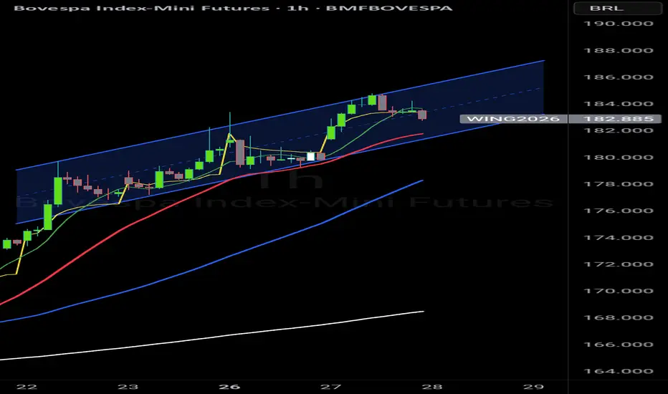Click the 164.000 price axis label
Screen dimensions: 668x394
tap(618, 371)
